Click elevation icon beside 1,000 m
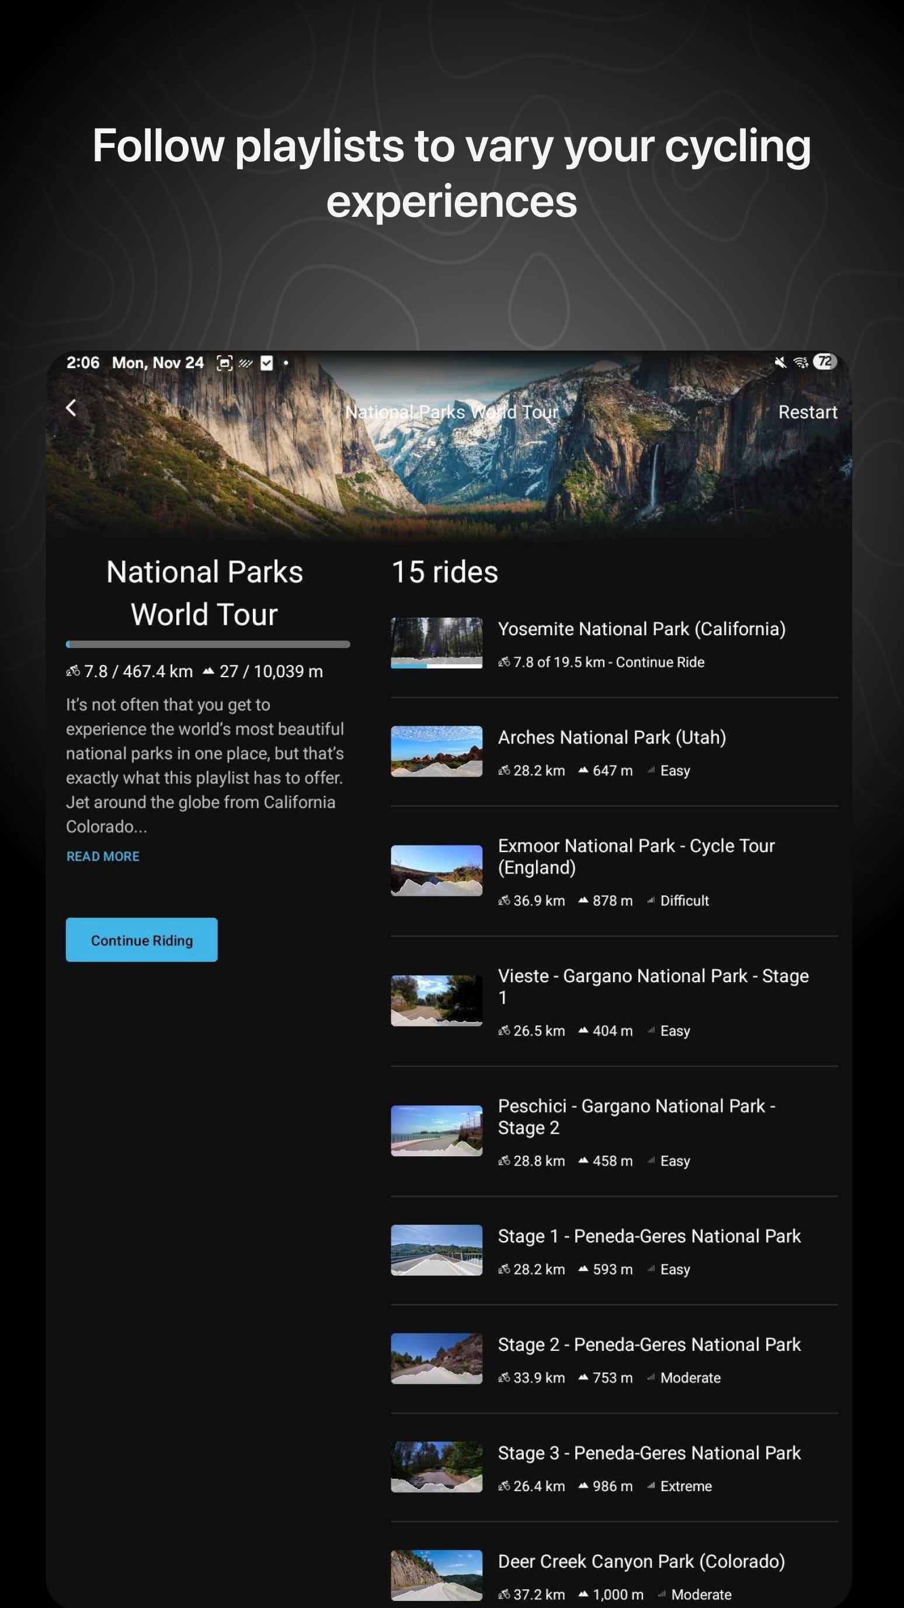Screen dimensions: 904x1608 (583, 1594)
